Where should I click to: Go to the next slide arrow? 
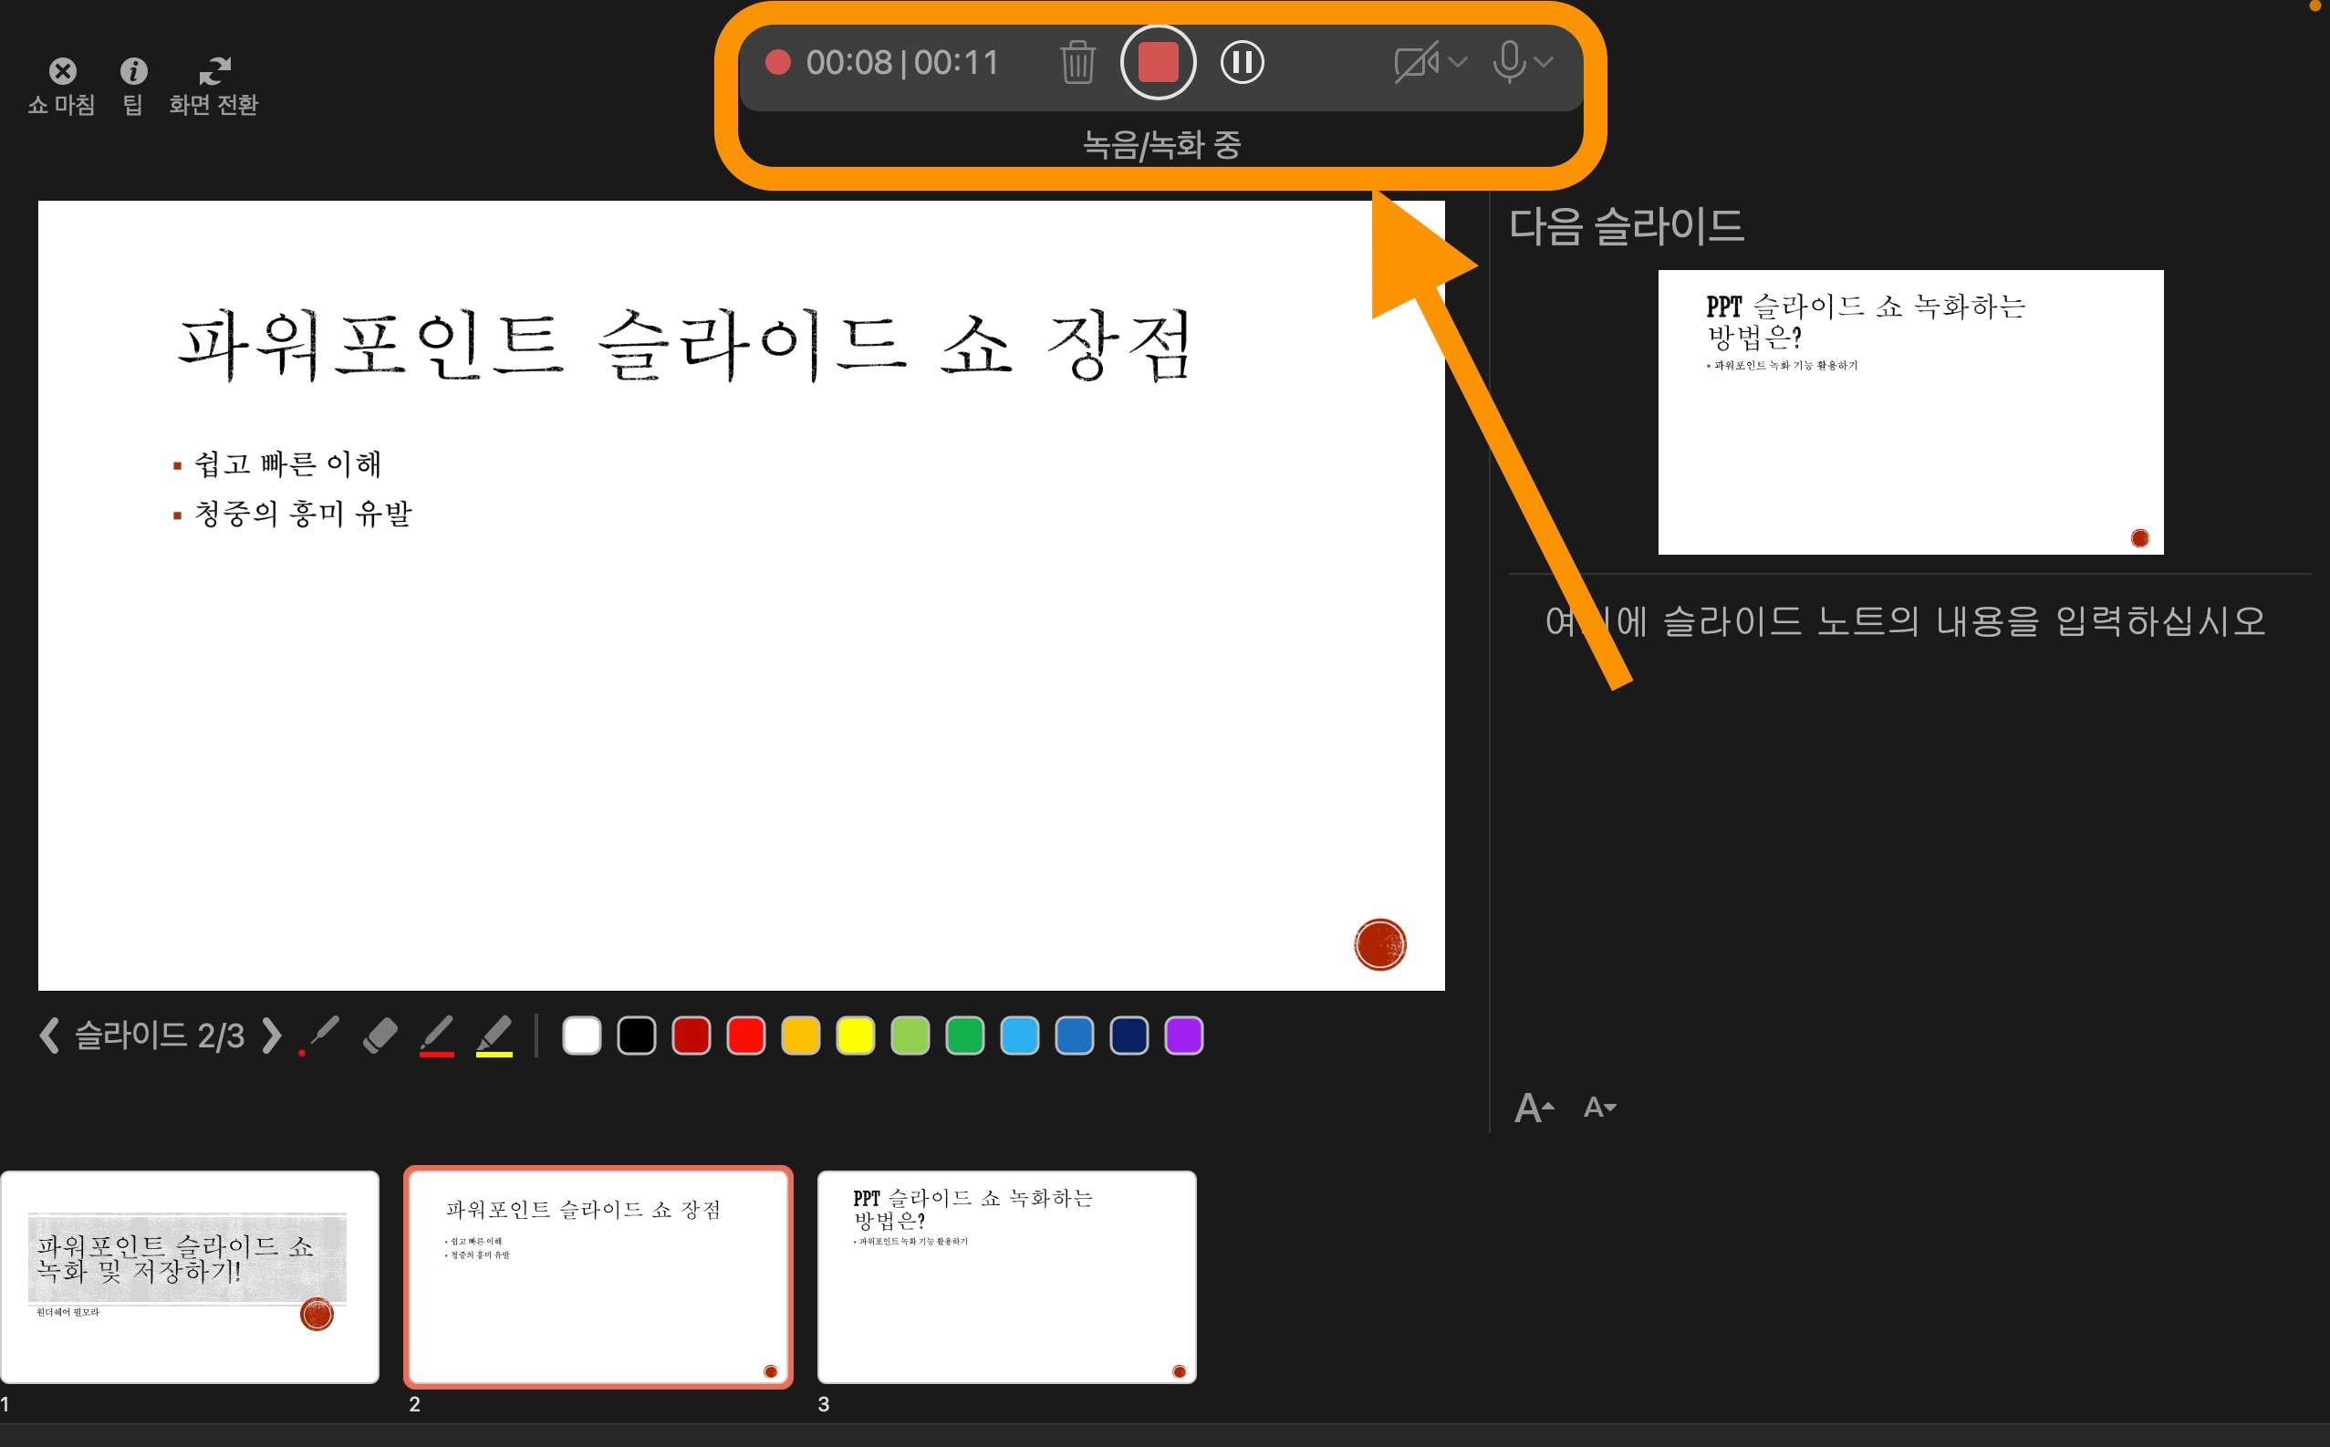coord(272,1036)
